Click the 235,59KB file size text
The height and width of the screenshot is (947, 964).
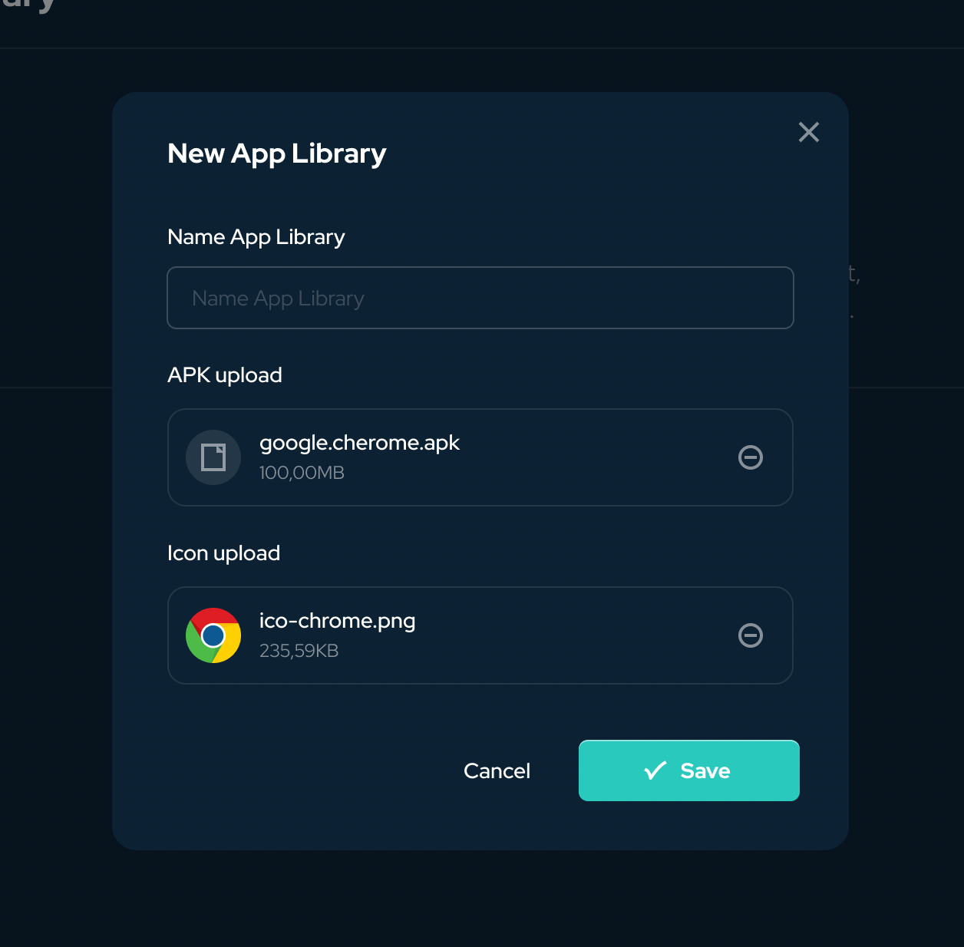pos(299,651)
